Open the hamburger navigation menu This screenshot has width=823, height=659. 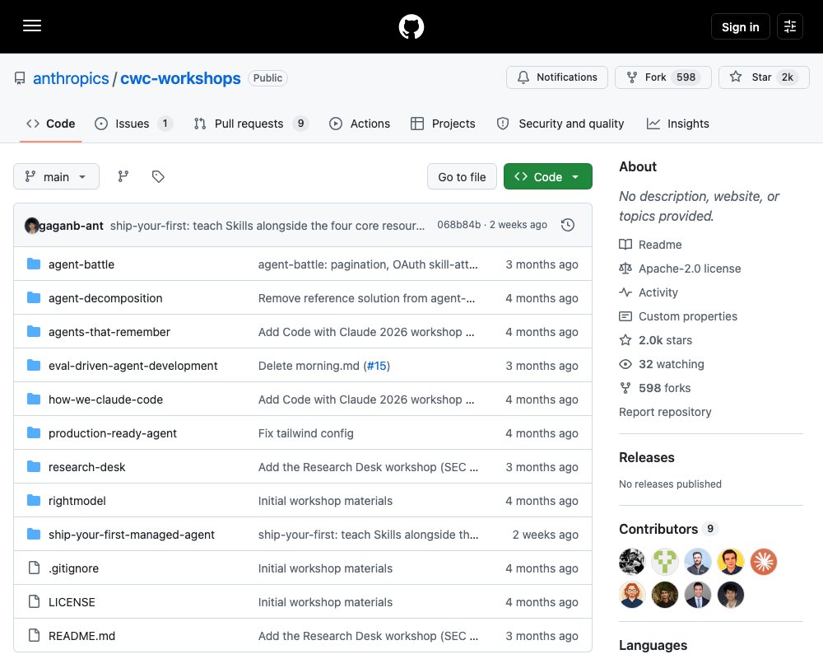click(32, 26)
